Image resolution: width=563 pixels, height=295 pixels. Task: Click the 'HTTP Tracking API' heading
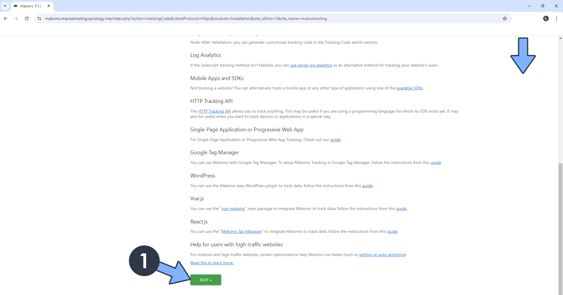tap(211, 101)
